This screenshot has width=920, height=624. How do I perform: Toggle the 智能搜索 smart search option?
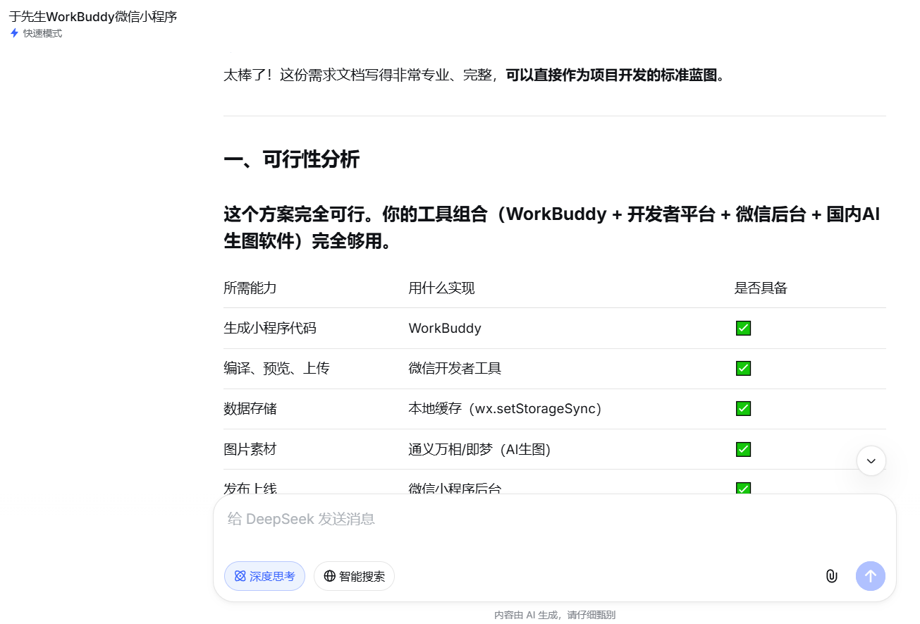(354, 576)
